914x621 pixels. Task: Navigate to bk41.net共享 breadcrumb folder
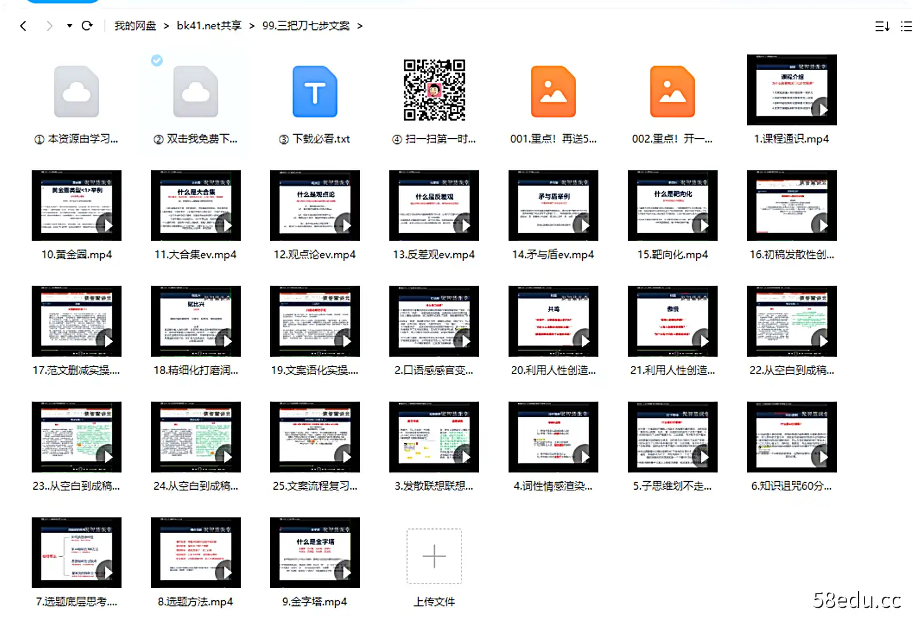coord(209,26)
